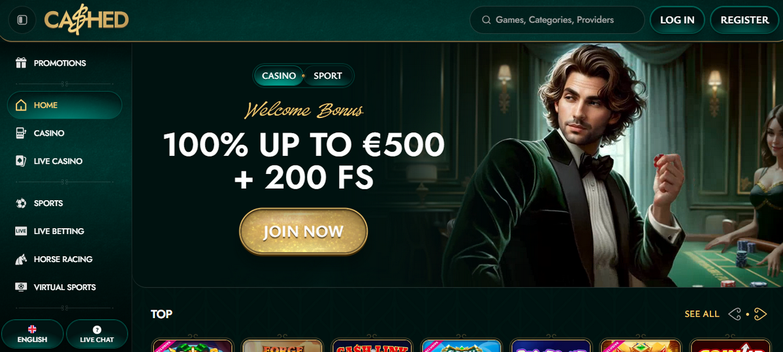This screenshot has height=352, width=783.
Task: Open Live Casino via the cards icon
Action: point(21,161)
